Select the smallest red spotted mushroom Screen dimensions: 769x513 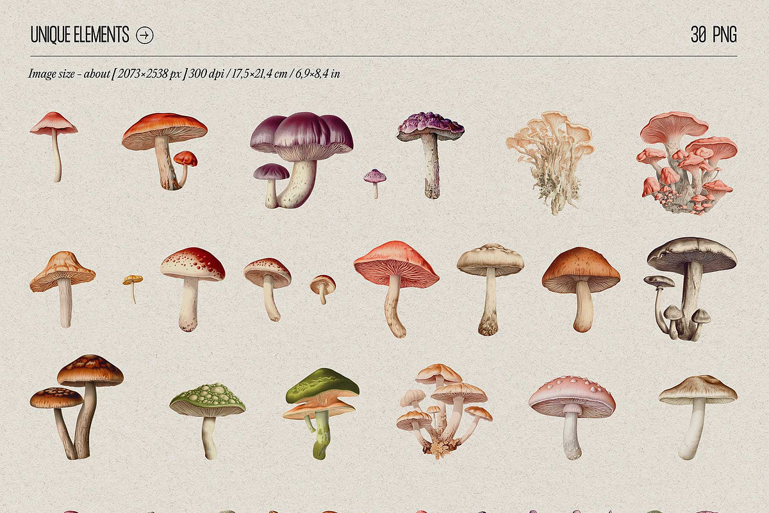[323, 289]
